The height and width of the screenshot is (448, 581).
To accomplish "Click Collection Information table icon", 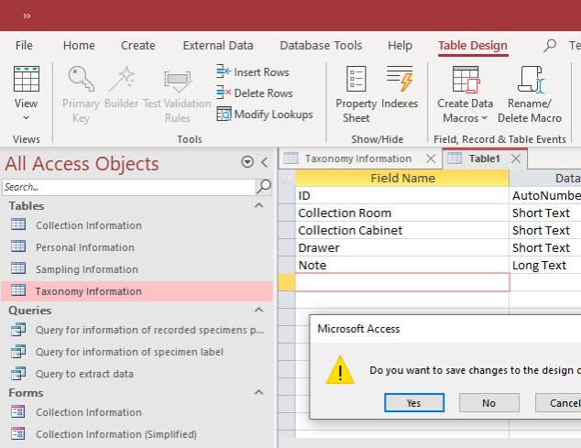I will coord(18,224).
